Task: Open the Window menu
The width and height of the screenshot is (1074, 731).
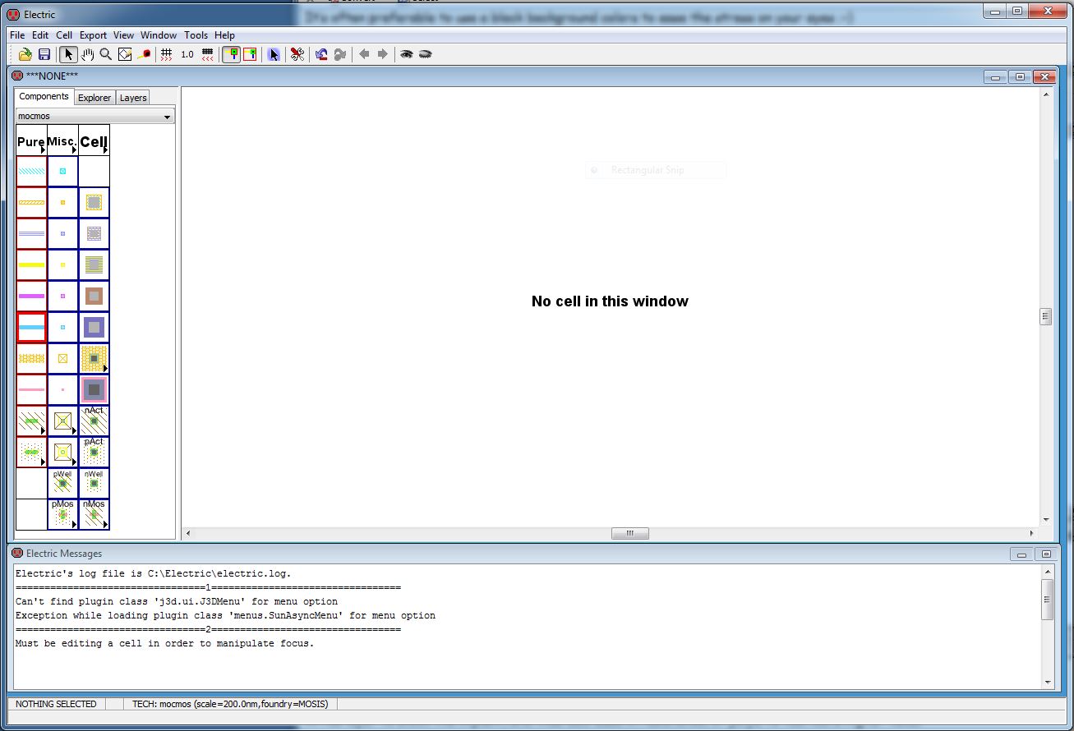Action: pyautogui.click(x=159, y=35)
